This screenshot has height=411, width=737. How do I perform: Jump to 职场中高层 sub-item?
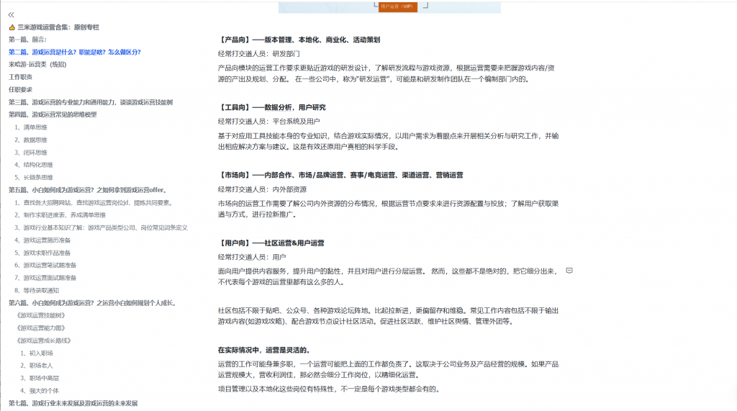[x=41, y=378]
